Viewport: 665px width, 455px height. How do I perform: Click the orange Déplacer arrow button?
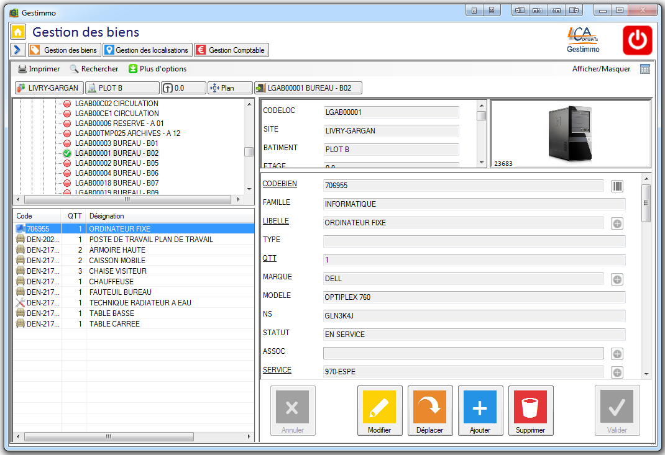[x=429, y=407]
